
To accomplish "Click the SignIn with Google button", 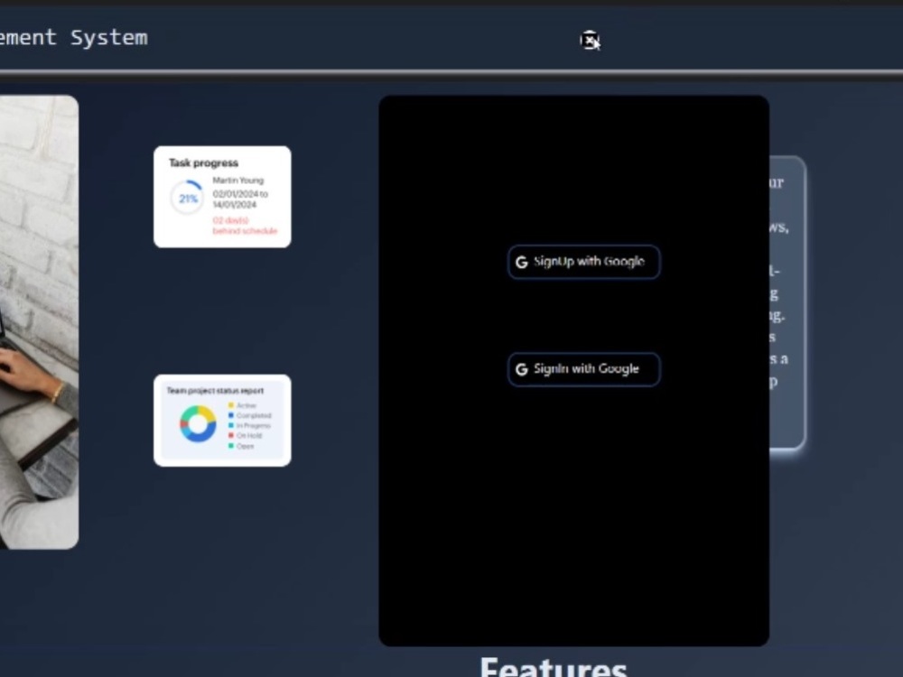I will pyautogui.click(x=584, y=369).
